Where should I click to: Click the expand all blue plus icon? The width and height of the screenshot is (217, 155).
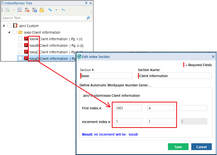pyautogui.click(x=50, y=10)
